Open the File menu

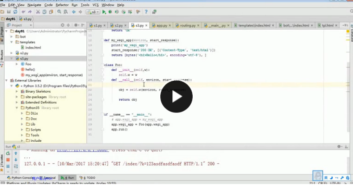click(x=3, y=5)
